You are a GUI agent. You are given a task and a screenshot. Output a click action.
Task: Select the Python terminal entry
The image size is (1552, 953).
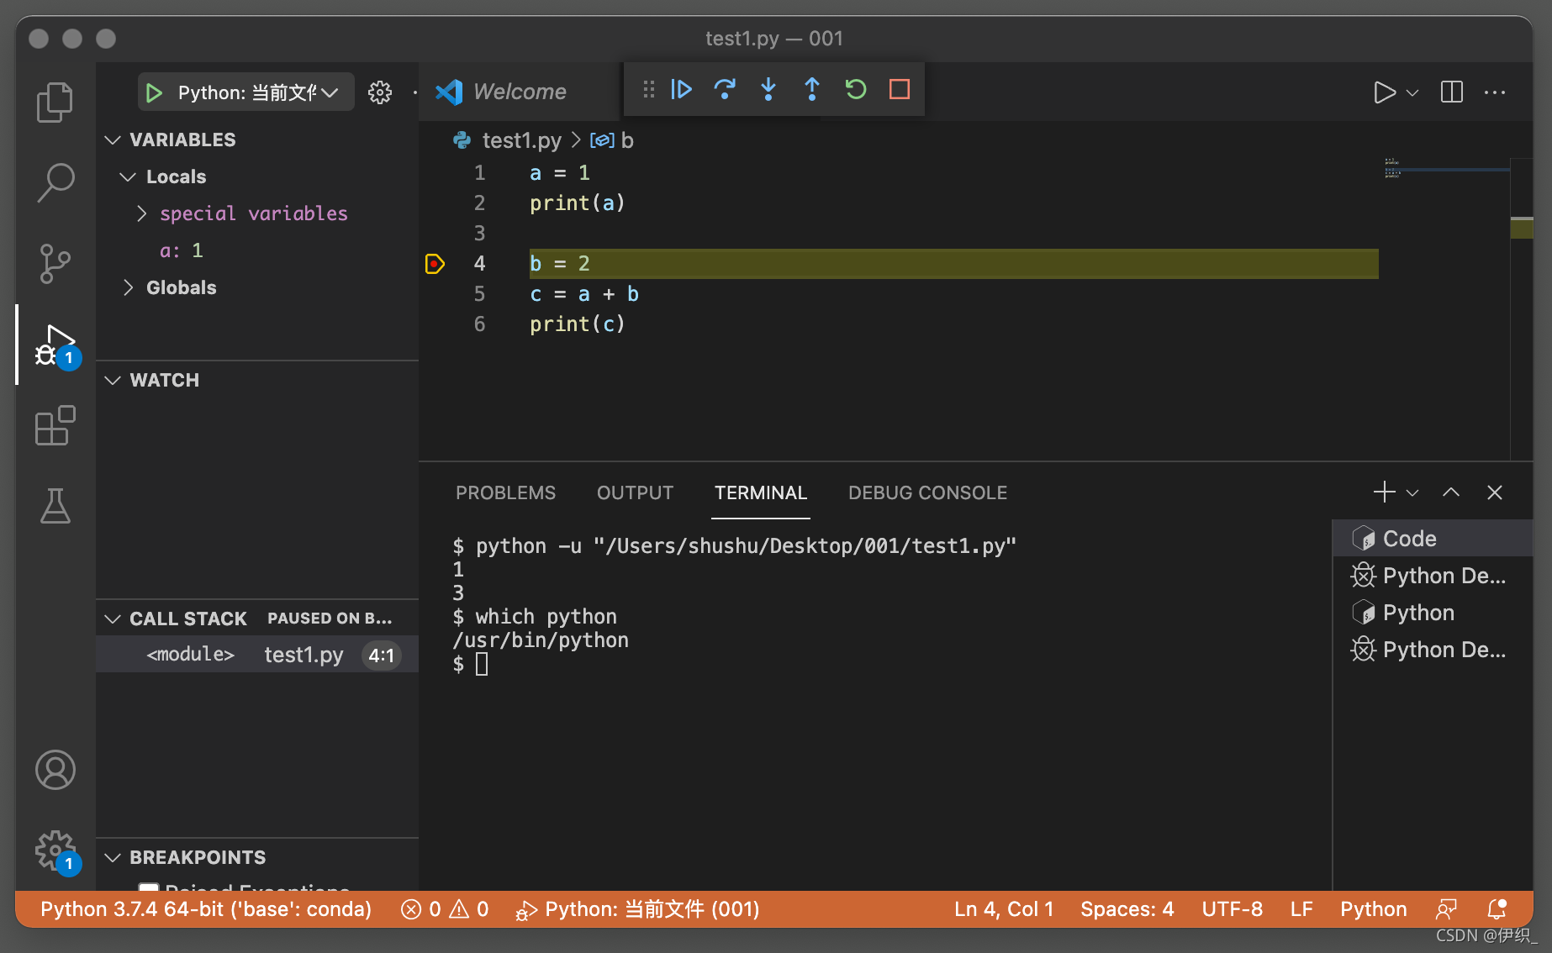click(x=1433, y=613)
